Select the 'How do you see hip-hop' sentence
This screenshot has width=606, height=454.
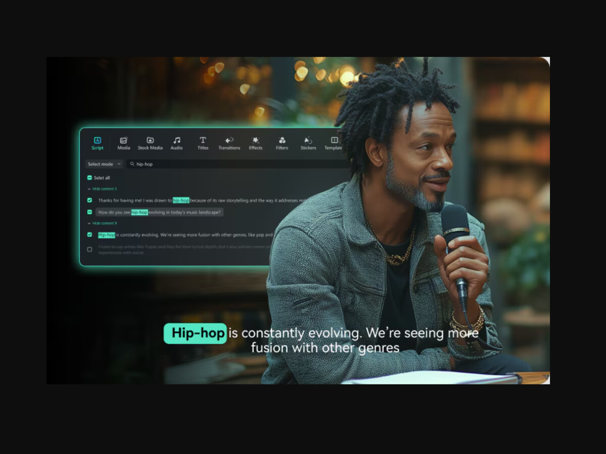tap(160, 212)
